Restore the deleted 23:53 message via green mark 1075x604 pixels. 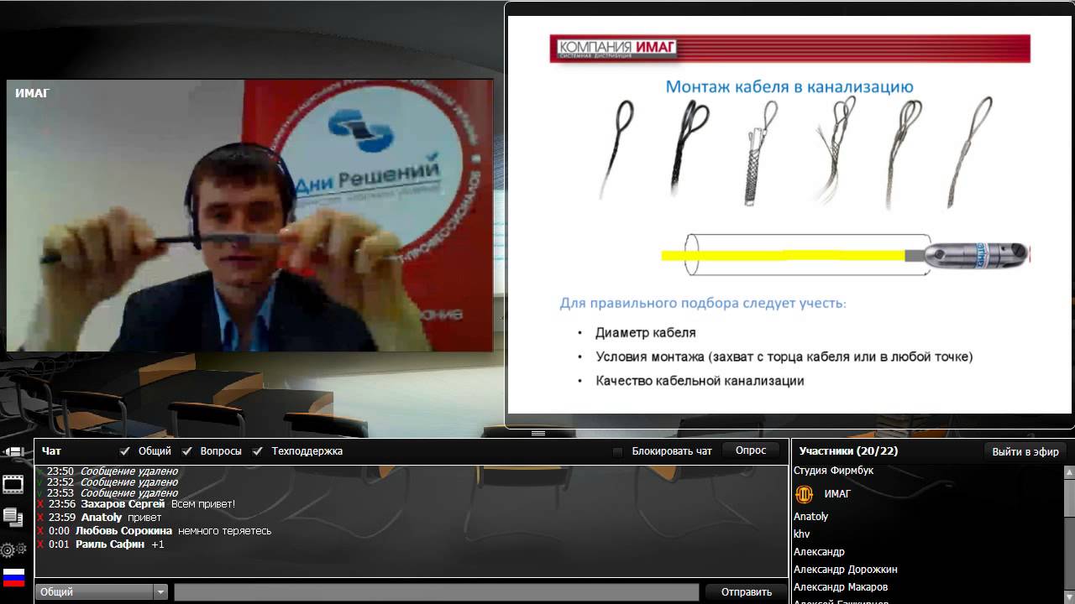coord(40,493)
